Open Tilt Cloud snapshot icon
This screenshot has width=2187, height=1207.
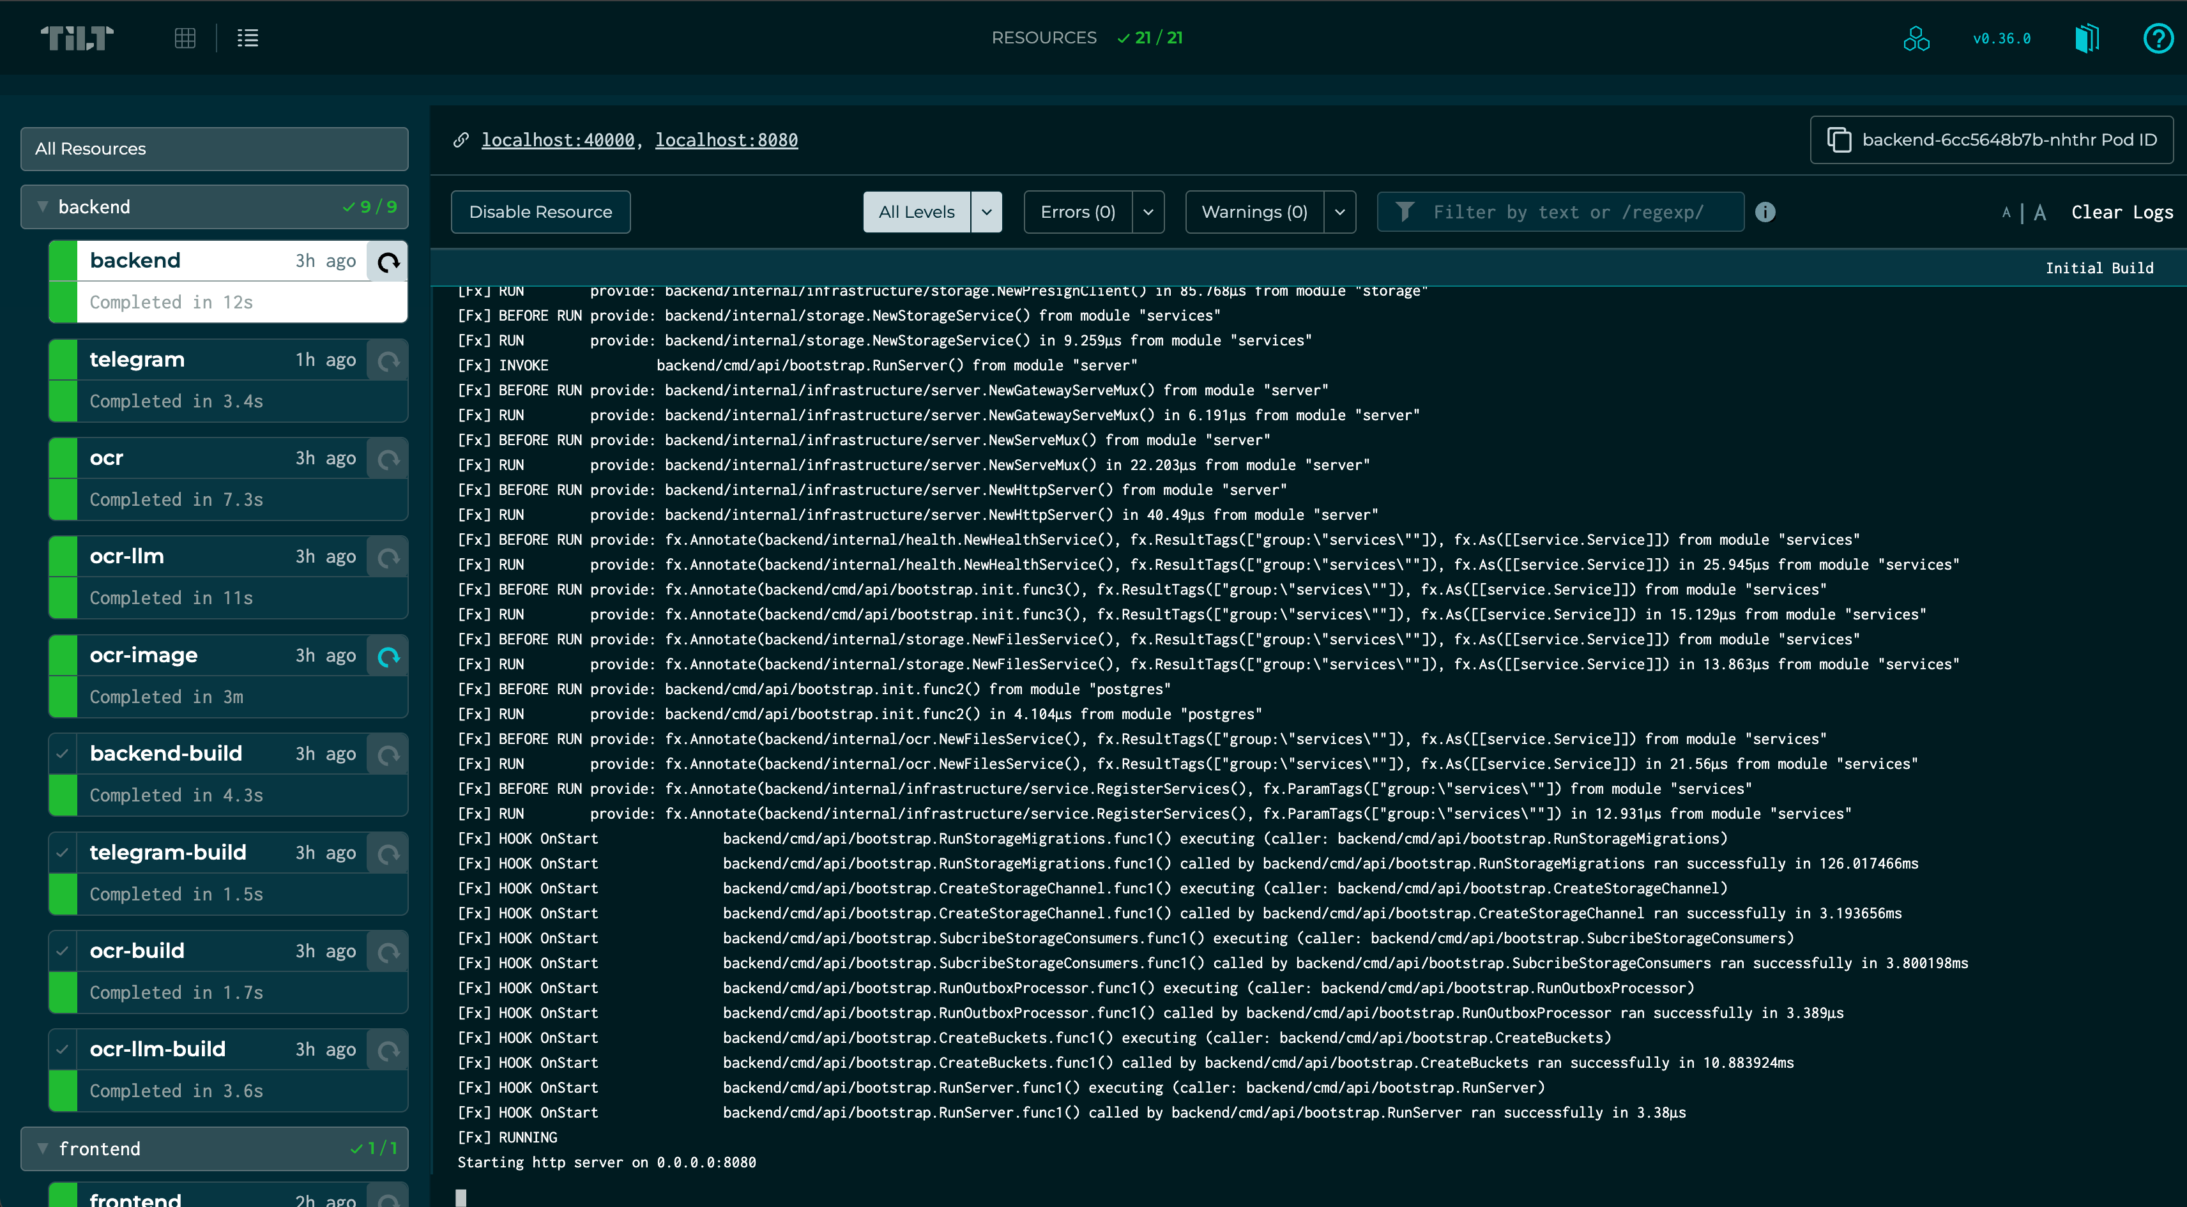1916,38
